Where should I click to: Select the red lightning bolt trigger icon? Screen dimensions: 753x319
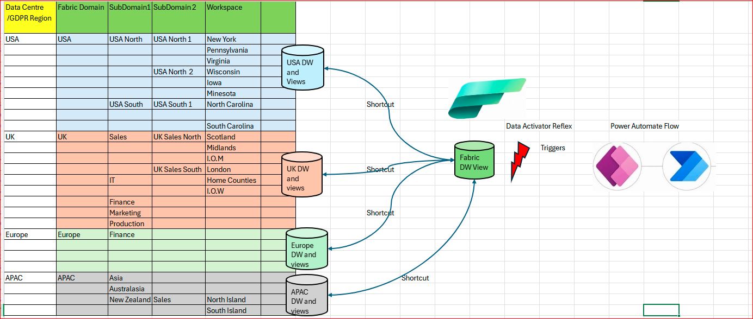[520, 161]
